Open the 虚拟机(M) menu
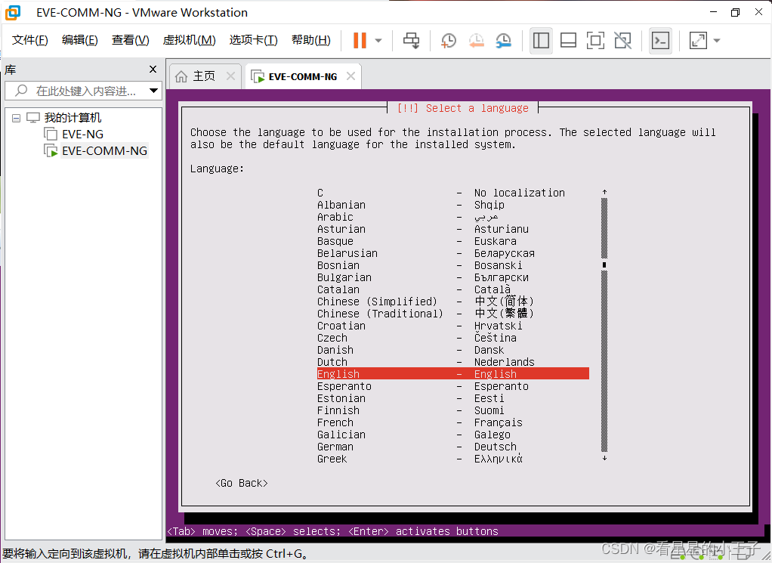 189,40
